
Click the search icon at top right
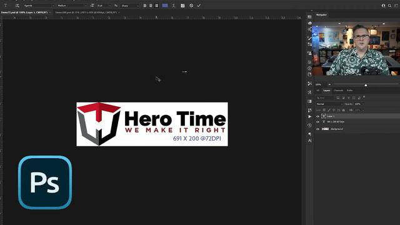coord(389,6)
